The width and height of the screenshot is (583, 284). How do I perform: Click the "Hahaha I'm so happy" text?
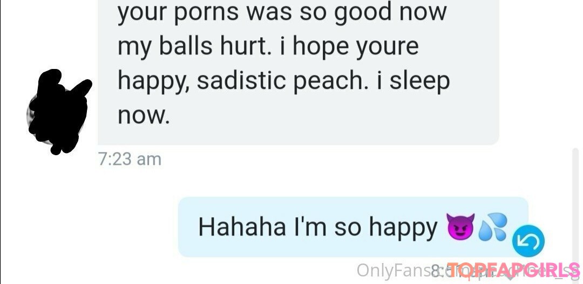pyautogui.click(x=318, y=227)
